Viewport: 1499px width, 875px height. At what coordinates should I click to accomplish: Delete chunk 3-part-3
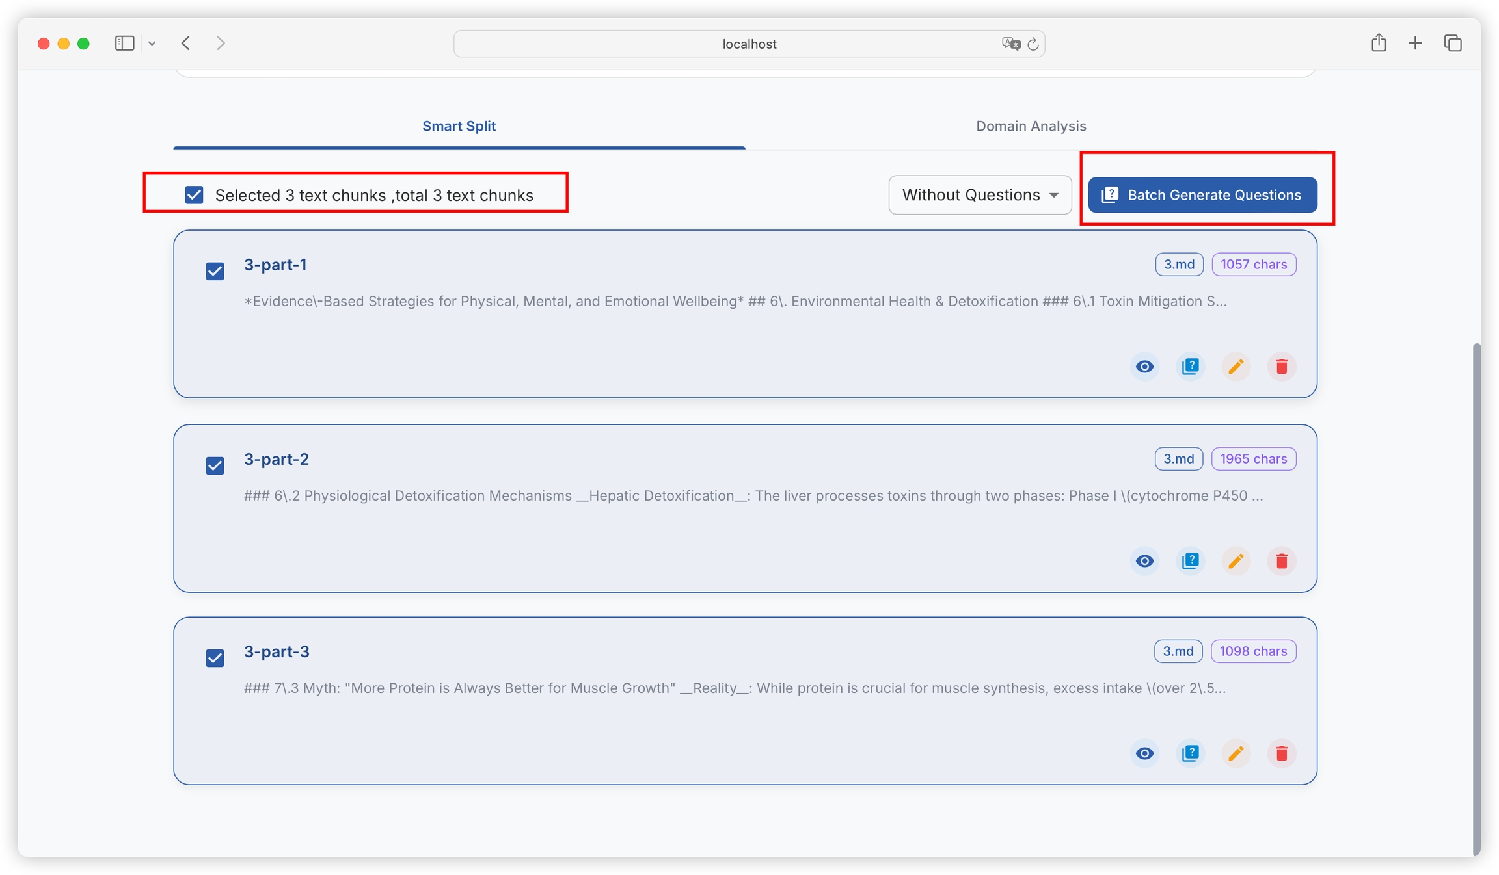pos(1281,753)
